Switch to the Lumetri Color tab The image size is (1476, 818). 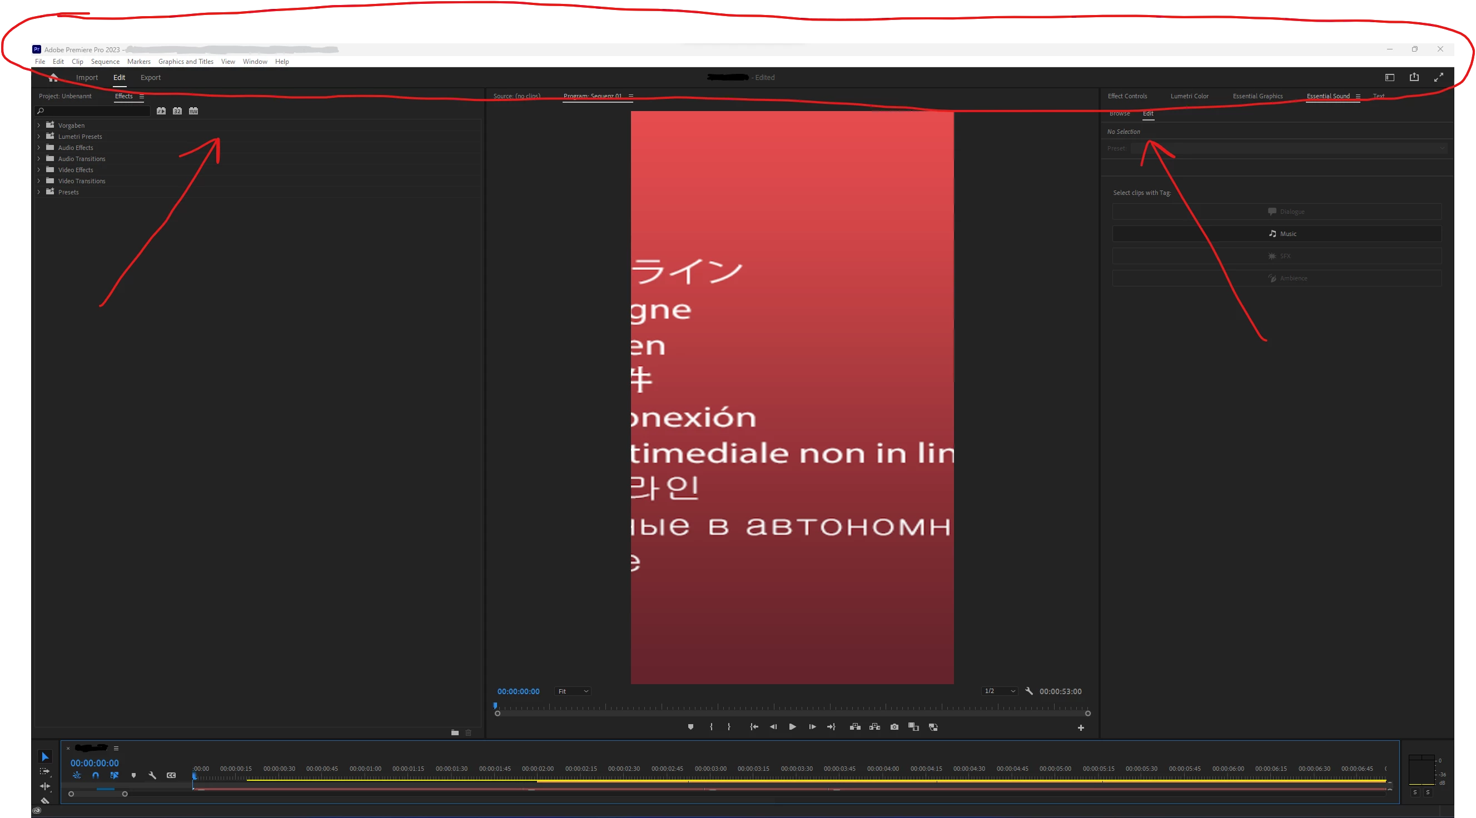click(x=1189, y=96)
